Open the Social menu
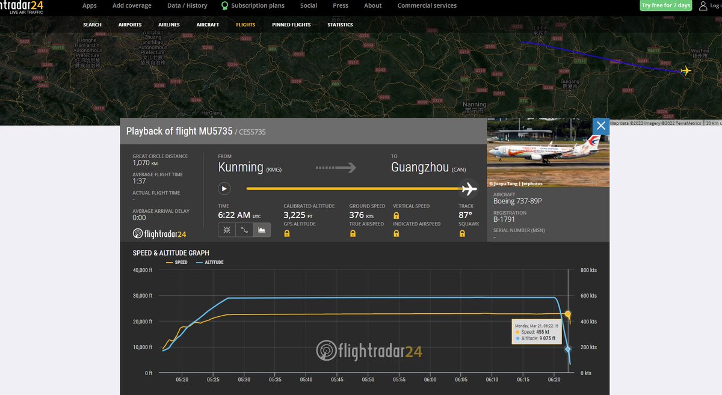Screen dimensions: 722x395 point(309,5)
